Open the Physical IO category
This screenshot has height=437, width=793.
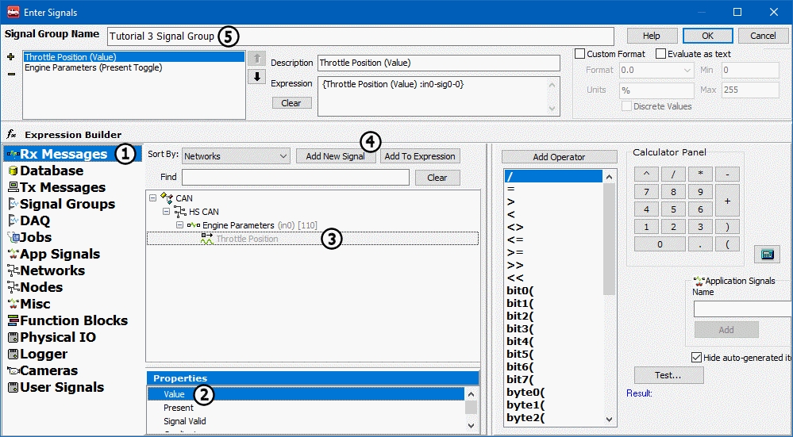click(x=57, y=337)
